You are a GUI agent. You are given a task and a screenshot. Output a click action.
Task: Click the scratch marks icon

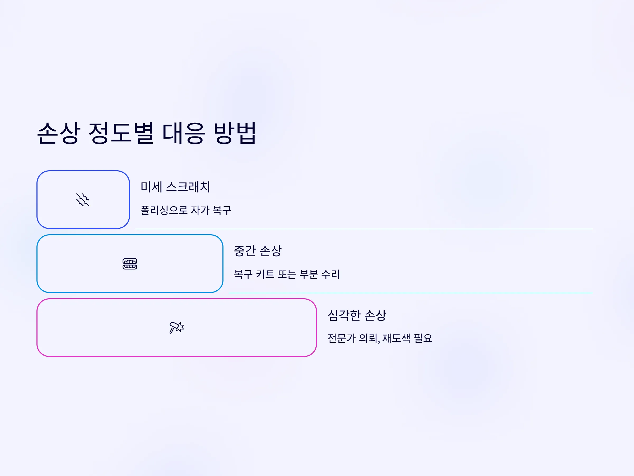pos(83,200)
